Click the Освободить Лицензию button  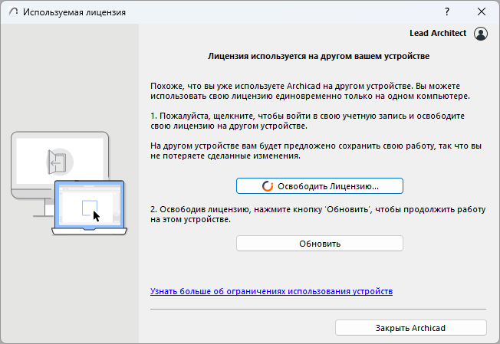(320, 186)
